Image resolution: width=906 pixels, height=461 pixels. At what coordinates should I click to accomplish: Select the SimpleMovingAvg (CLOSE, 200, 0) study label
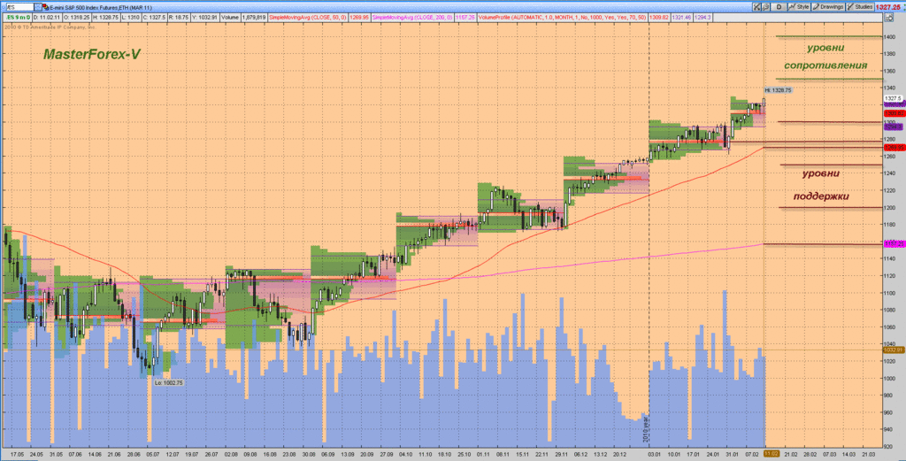(x=412, y=18)
